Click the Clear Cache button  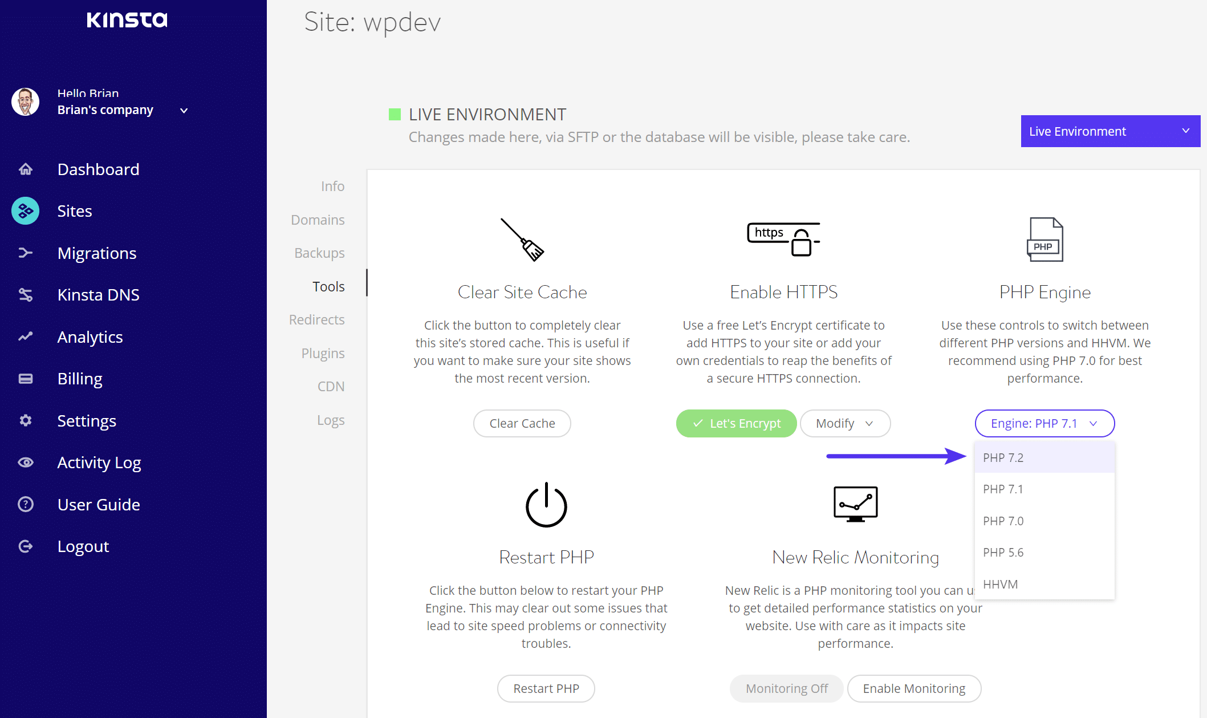pyautogui.click(x=522, y=423)
